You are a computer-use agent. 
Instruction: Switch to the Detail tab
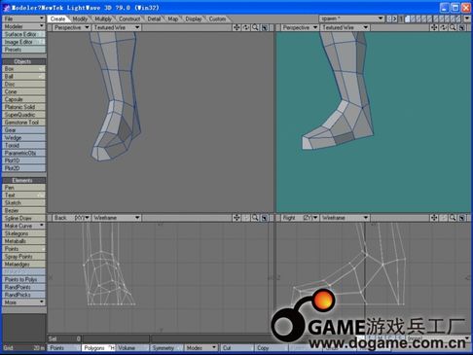154,18
